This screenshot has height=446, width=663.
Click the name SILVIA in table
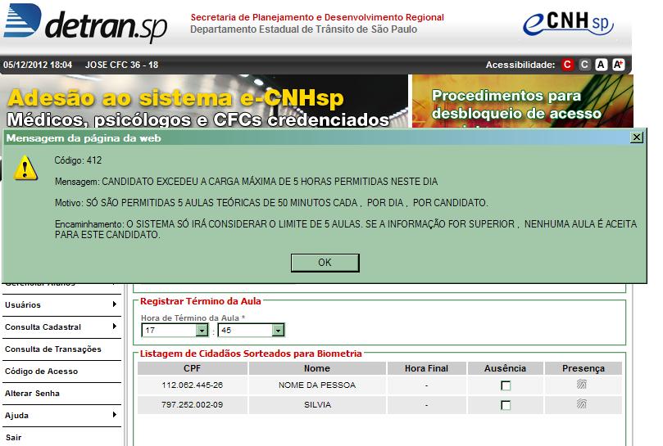pos(317,404)
